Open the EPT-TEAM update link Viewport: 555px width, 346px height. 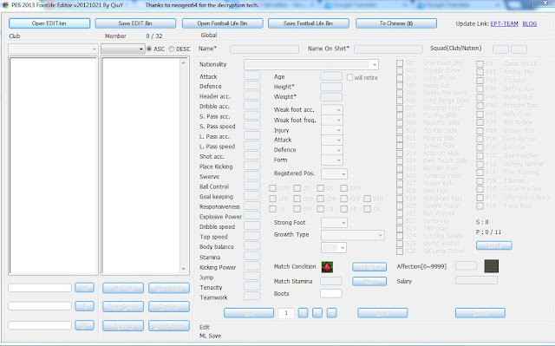(x=504, y=23)
